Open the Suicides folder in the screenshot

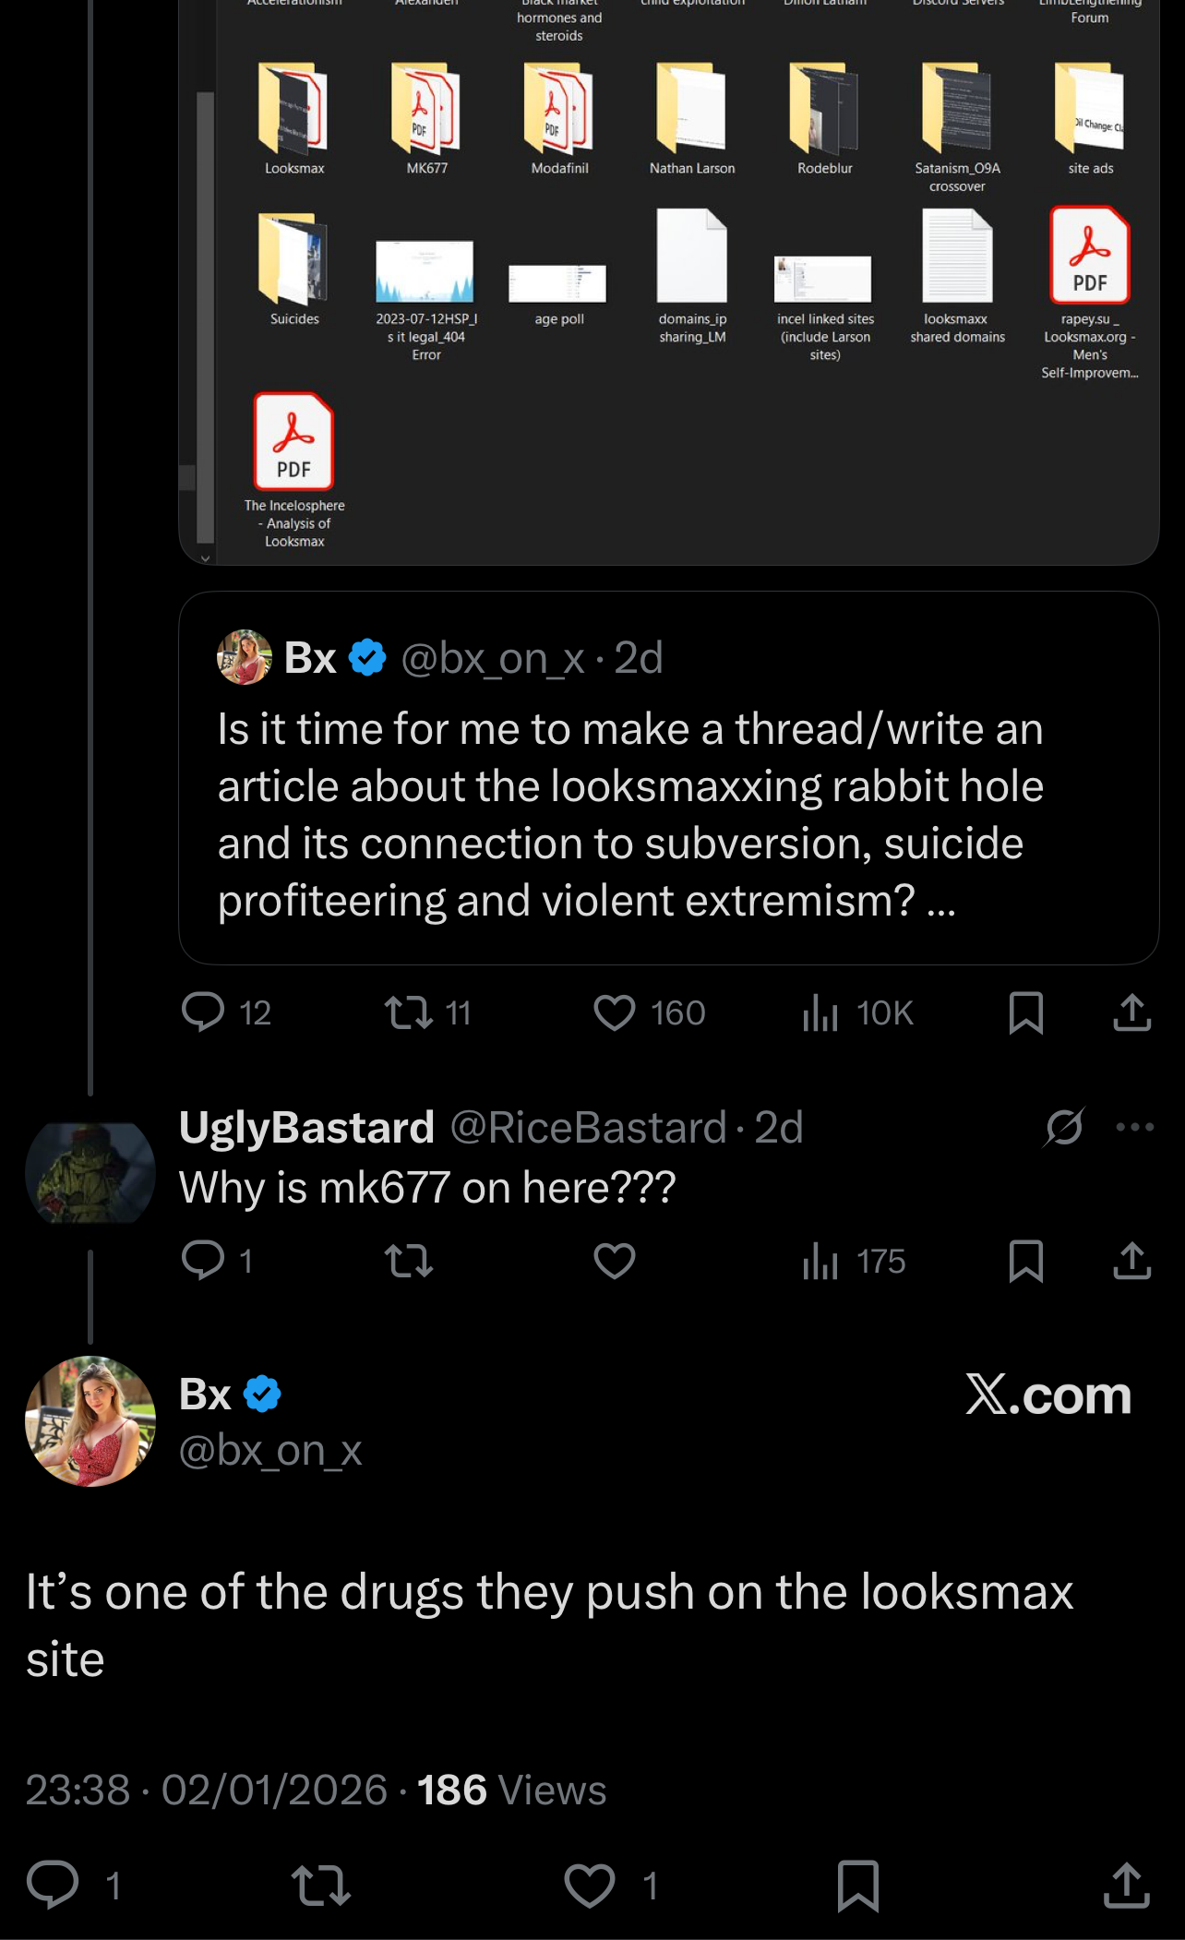[293, 261]
